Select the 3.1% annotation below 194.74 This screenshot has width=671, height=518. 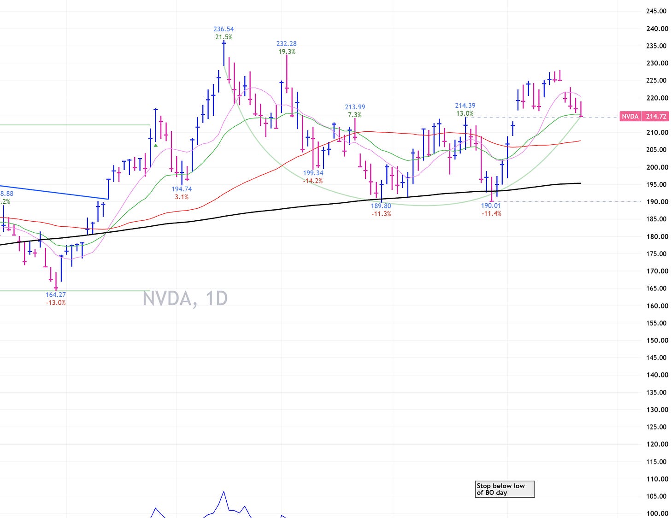[182, 197]
